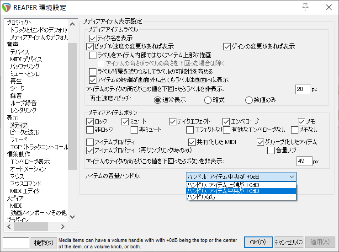The image size is (339, 252).
Task: Click 適用(A) button
Action: click(320, 242)
